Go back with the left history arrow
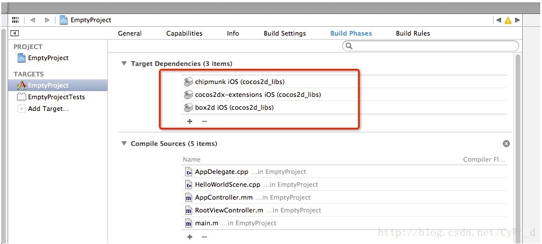 [x=33, y=20]
